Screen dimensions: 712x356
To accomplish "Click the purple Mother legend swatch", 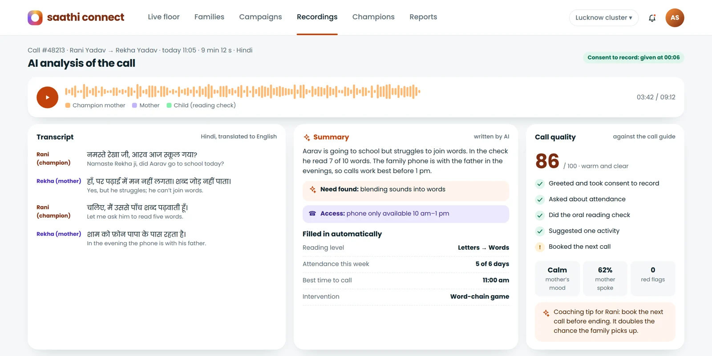I will [134, 105].
